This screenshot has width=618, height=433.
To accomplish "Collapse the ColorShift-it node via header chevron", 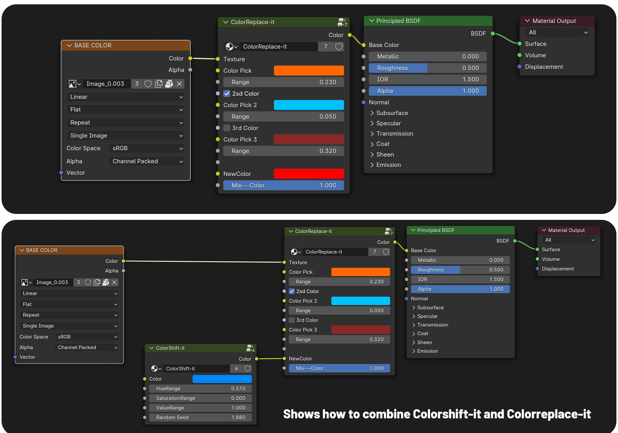I will (x=151, y=348).
